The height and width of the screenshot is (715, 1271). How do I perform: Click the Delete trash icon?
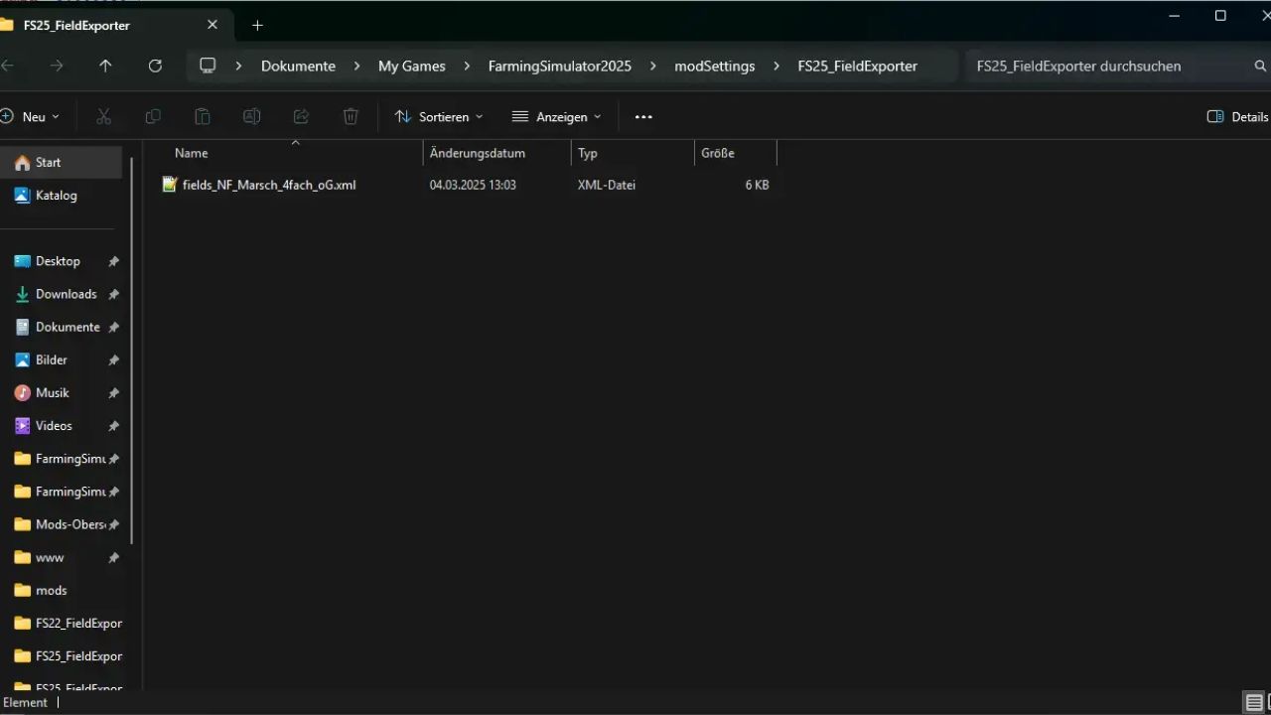click(x=351, y=117)
